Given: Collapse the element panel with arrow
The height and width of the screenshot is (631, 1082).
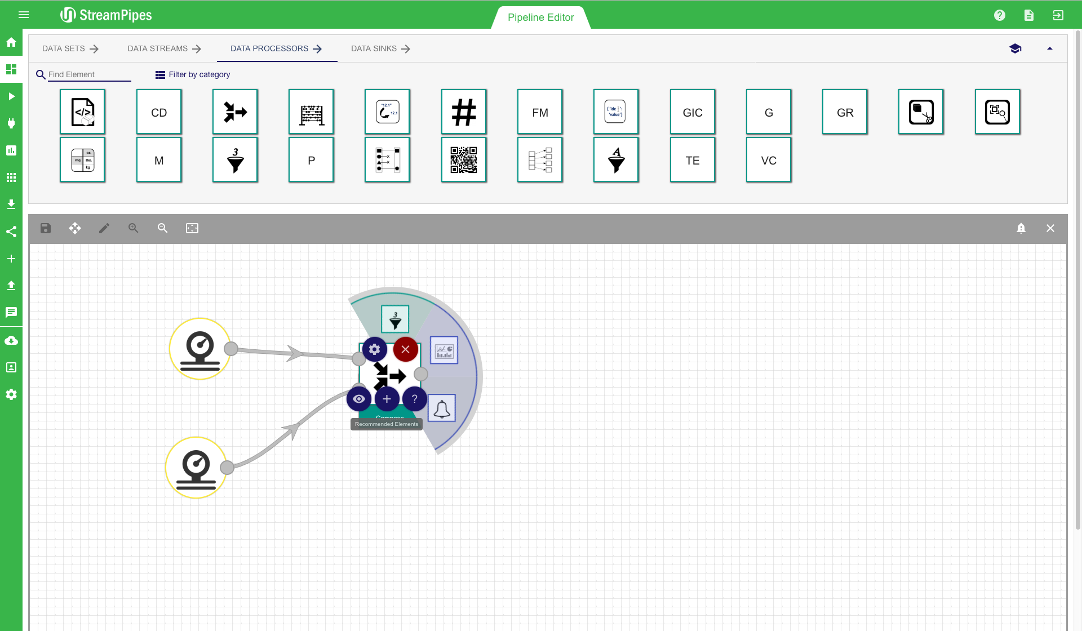Looking at the screenshot, I should (1049, 48).
